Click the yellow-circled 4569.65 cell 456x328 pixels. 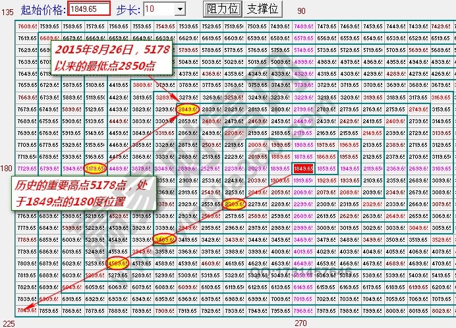118,263
